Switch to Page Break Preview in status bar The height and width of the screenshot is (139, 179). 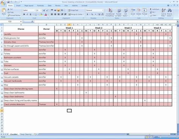click(x=152, y=137)
